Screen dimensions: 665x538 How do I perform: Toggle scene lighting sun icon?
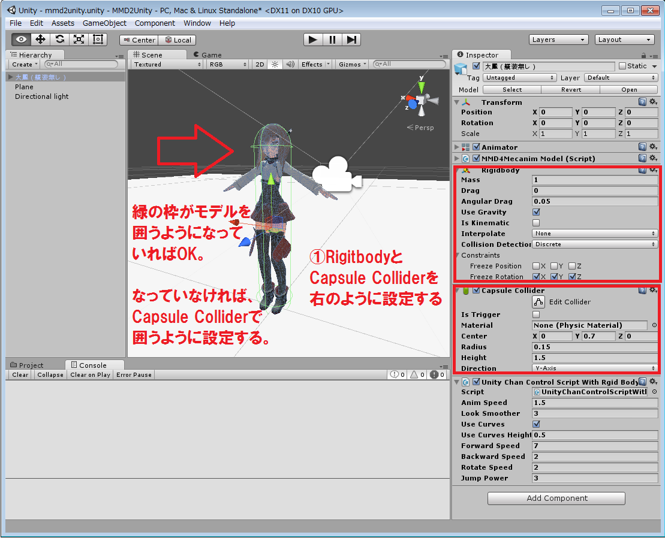(x=275, y=64)
